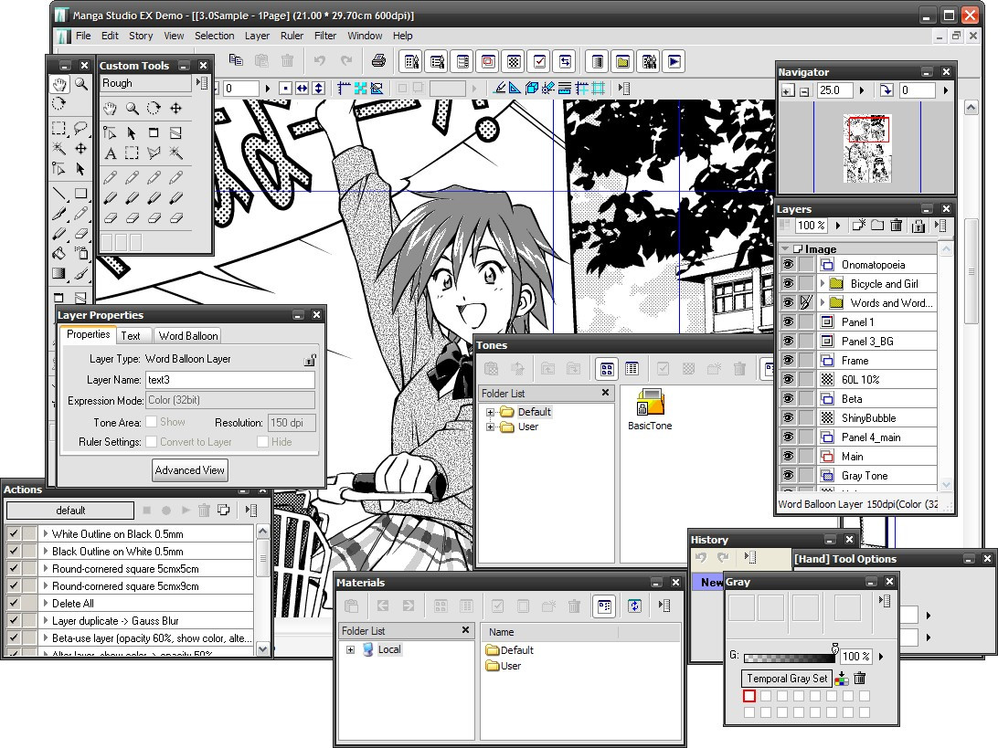Image resolution: width=998 pixels, height=748 pixels.
Task: Click the Temporal Gray Set button
Action: pyautogui.click(x=786, y=678)
